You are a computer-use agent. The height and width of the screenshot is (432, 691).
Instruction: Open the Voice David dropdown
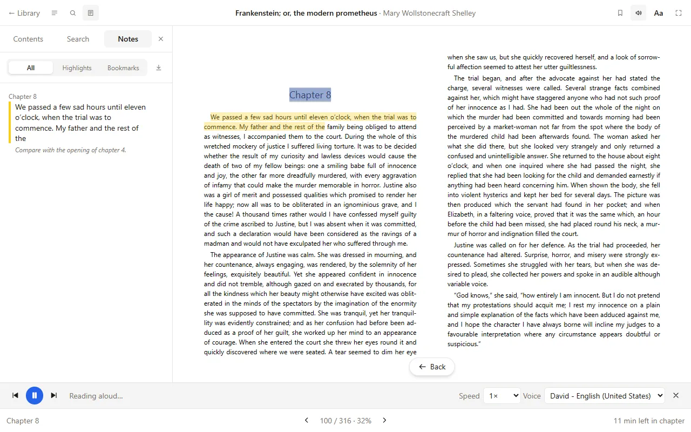tap(605, 396)
